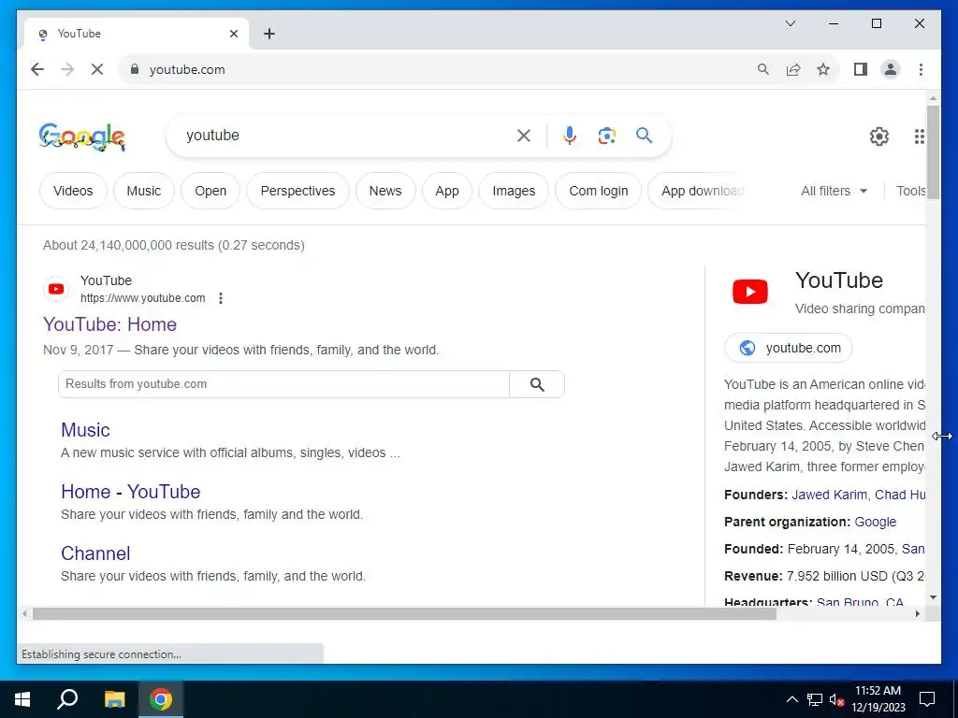Click the search button in youtube.com results box
This screenshot has width=958, height=718.
[x=537, y=384]
